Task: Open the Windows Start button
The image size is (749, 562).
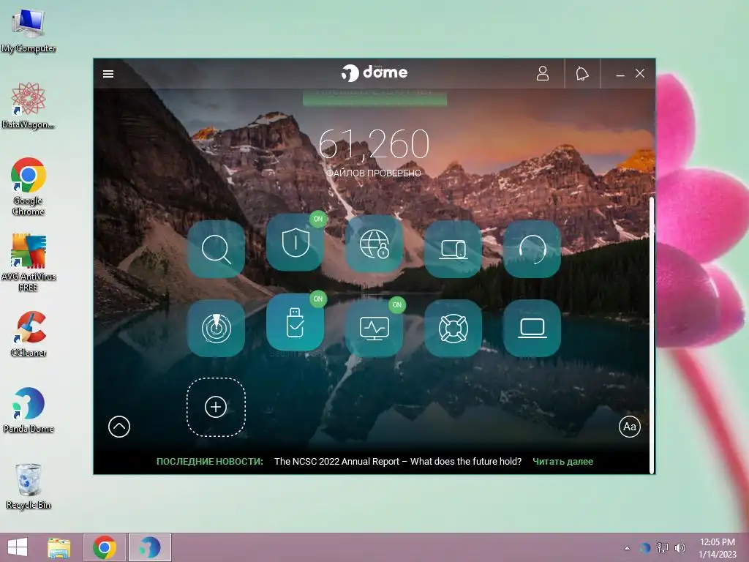Action: tap(18, 547)
